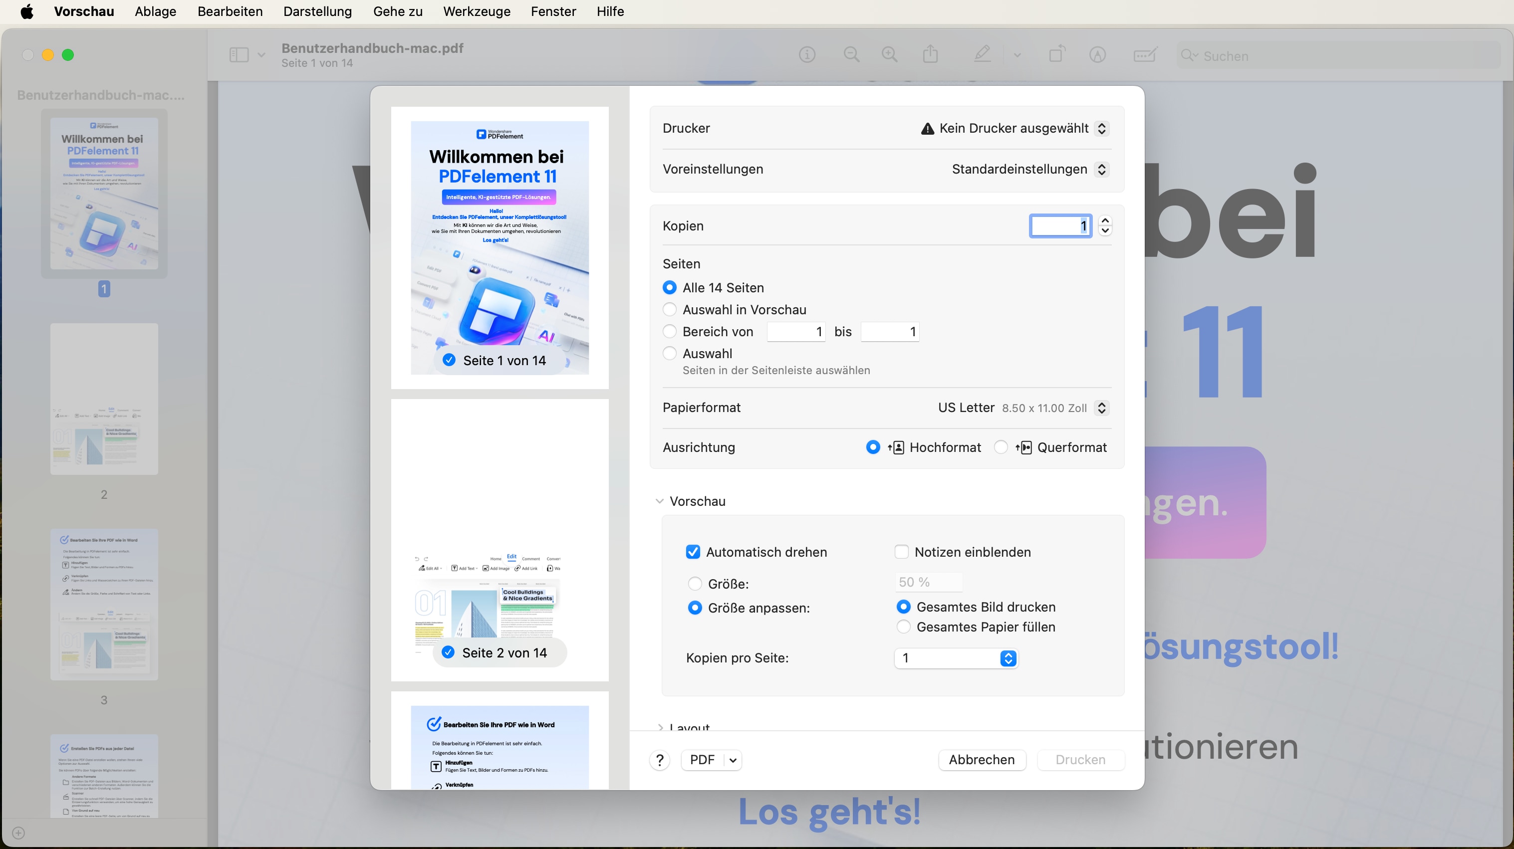Click the landscape Querformat orientation icon
This screenshot has height=849, width=1514.
pyautogui.click(x=1024, y=448)
